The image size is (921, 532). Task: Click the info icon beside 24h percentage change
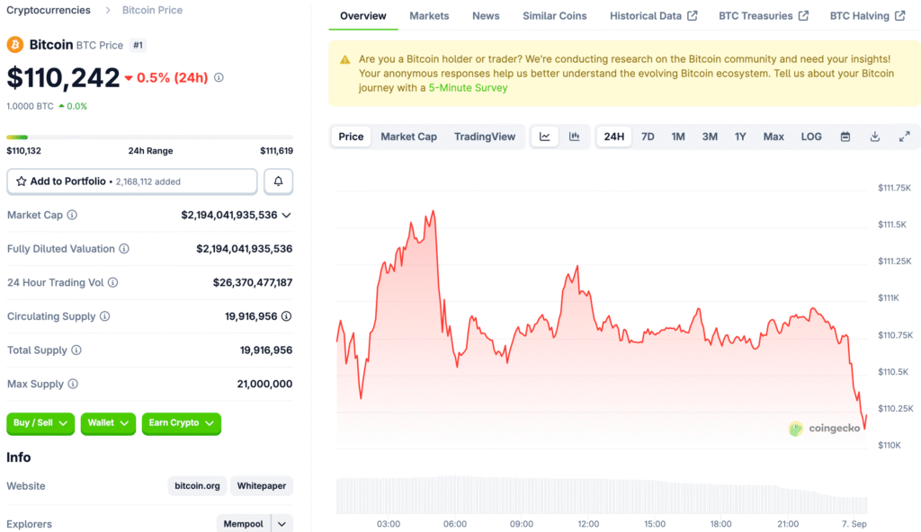click(219, 77)
